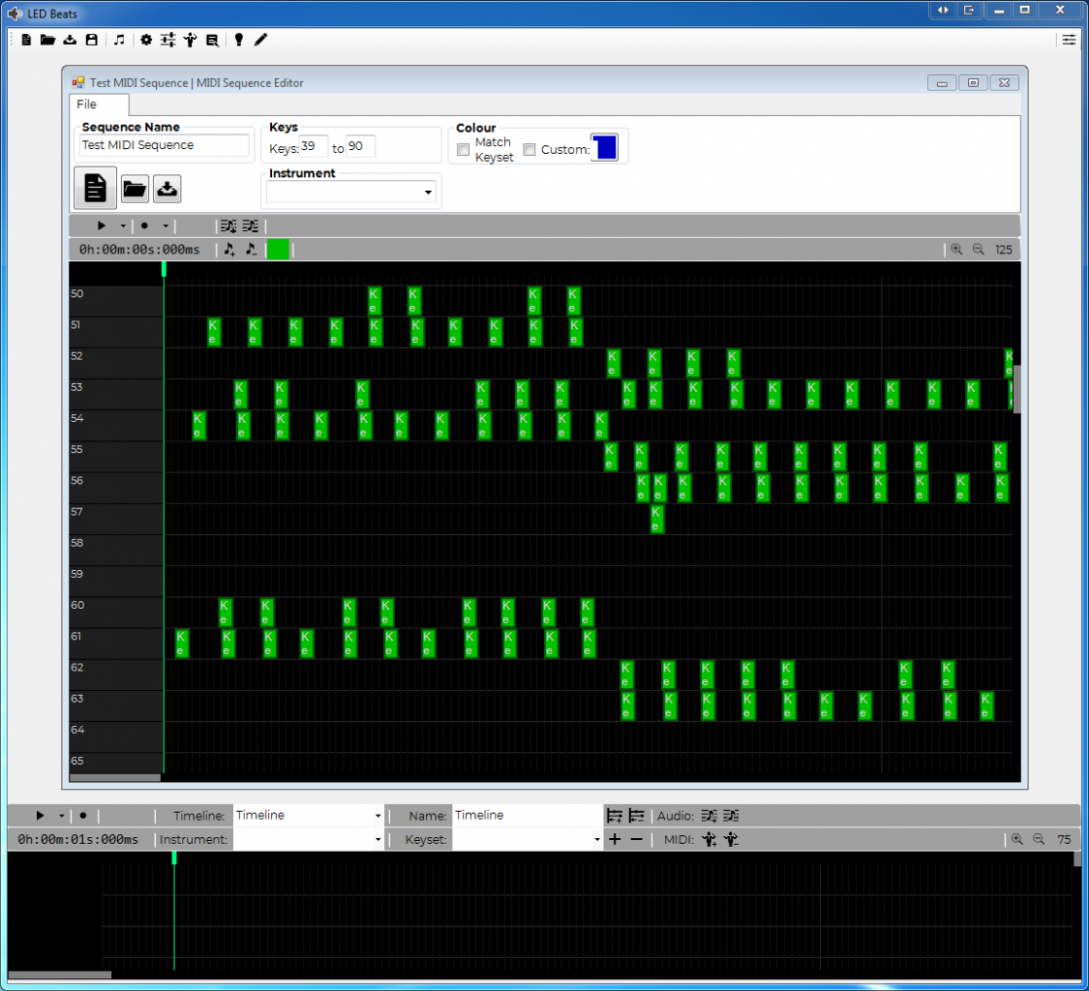Image resolution: width=1089 pixels, height=991 pixels.
Task: Click the 0h:00m:01s:000ms time display
Action: pos(77,840)
